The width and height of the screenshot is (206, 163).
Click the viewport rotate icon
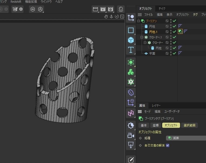117,17
